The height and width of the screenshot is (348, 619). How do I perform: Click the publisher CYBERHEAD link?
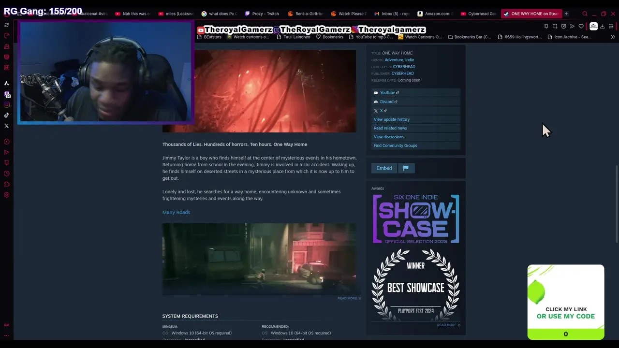pyautogui.click(x=402, y=73)
